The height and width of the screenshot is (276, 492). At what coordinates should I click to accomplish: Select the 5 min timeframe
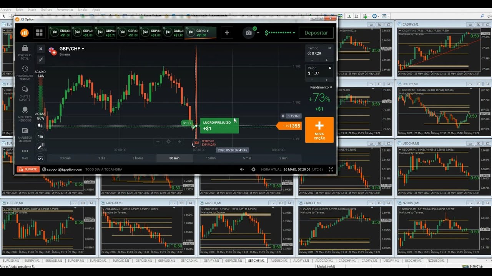pyautogui.click(x=247, y=158)
